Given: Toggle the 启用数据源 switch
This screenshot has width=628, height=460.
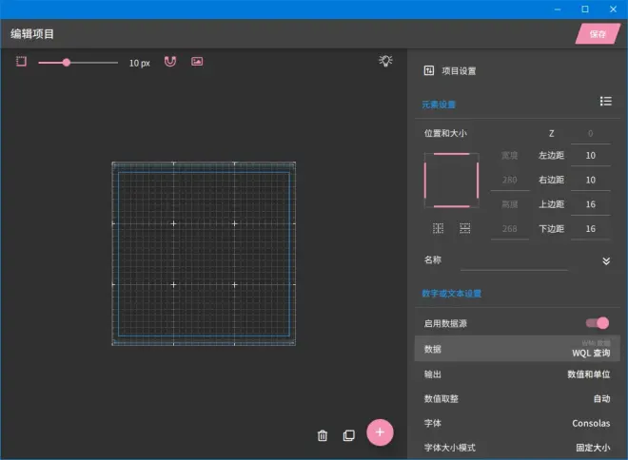Looking at the screenshot, I should (598, 323).
